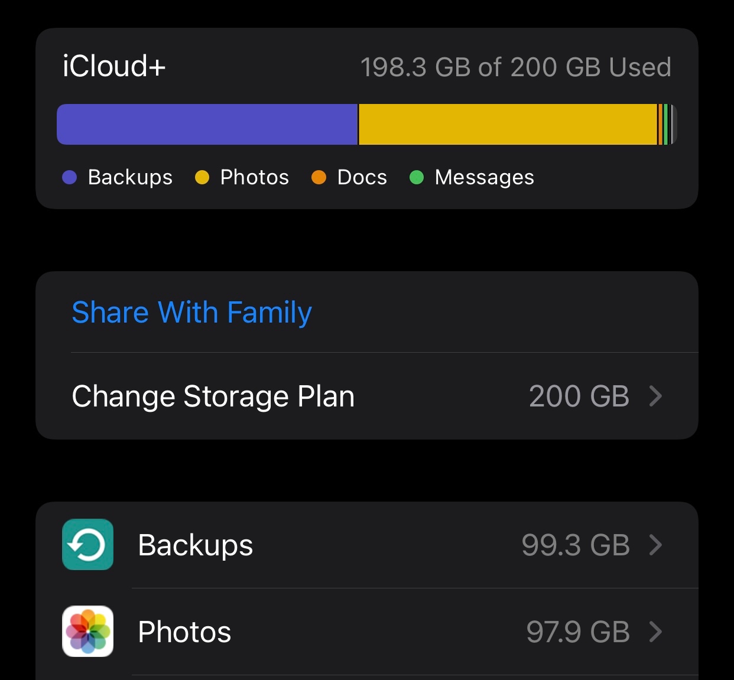Click the yellow Photos legend dot
734x680 pixels.
[x=202, y=177]
